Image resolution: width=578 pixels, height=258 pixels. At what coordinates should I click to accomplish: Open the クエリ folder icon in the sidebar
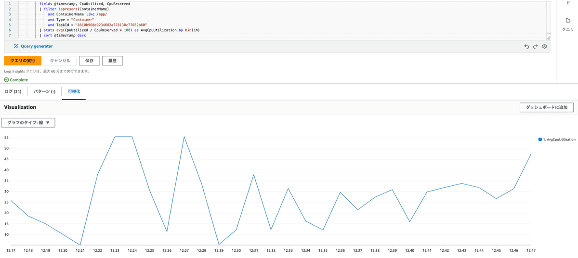click(568, 21)
